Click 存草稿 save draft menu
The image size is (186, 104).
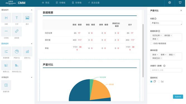[77, 3]
